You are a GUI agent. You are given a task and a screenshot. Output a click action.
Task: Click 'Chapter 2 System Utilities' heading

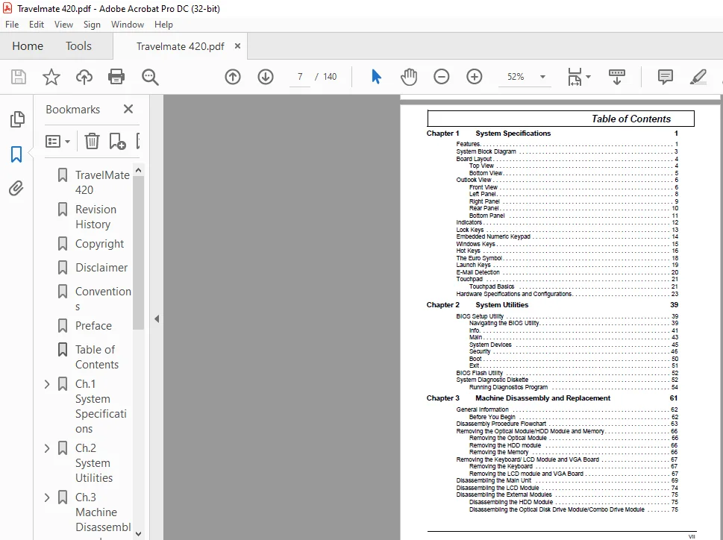pos(478,304)
